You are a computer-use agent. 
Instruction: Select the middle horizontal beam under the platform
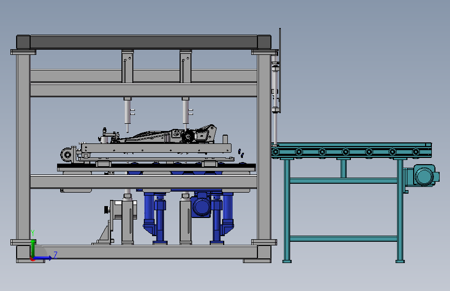144,182
